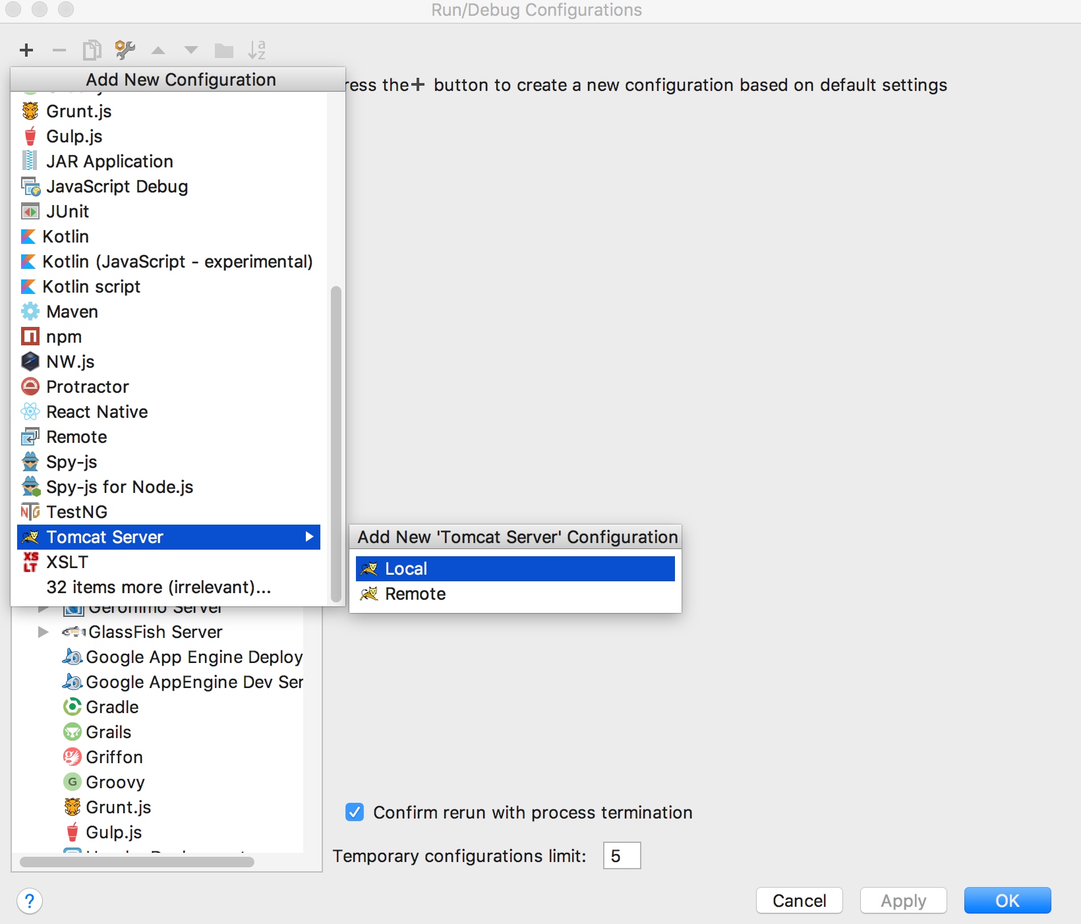Click the Copy Configuration toolbar icon
The height and width of the screenshot is (924, 1081).
click(92, 50)
